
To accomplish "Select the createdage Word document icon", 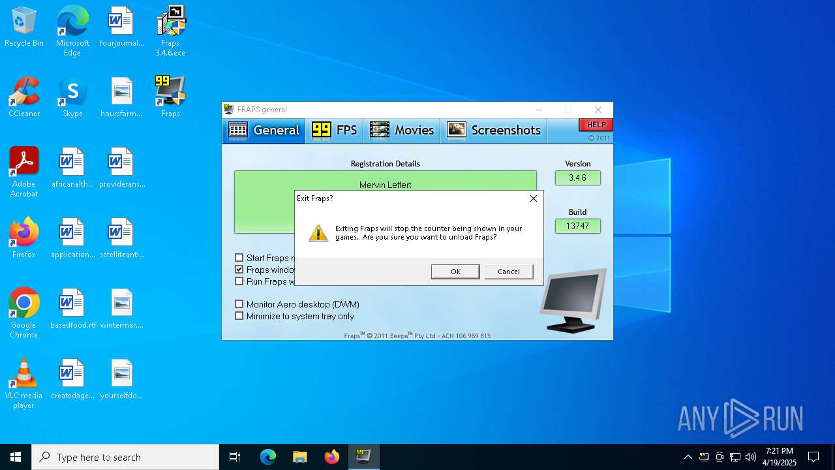I will tap(72, 380).
